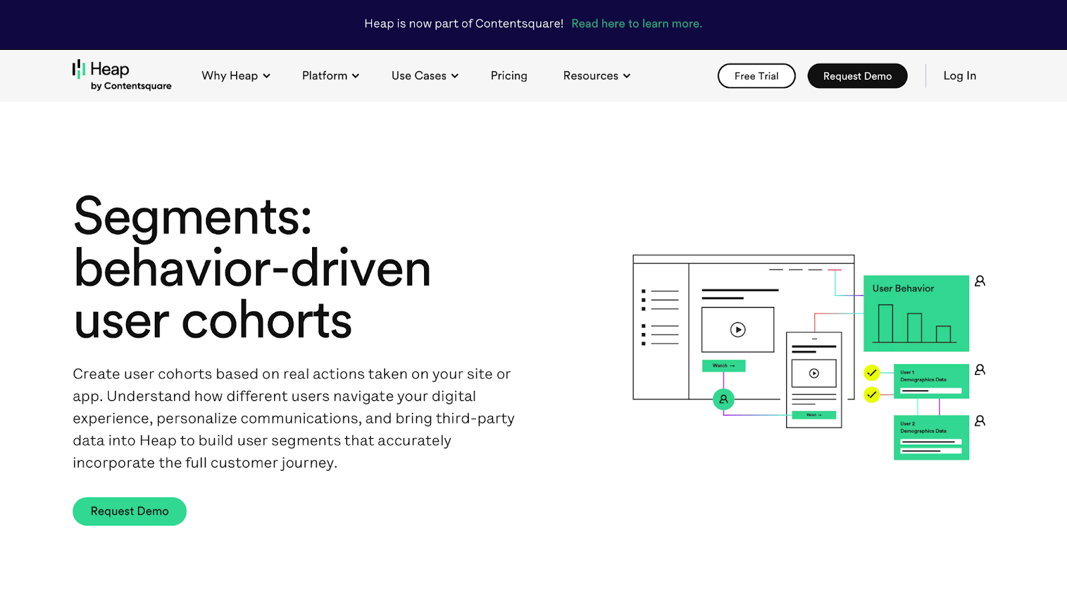This screenshot has height=604, width=1067.
Task: Click the User Behavior chart card
Action: coord(916,314)
